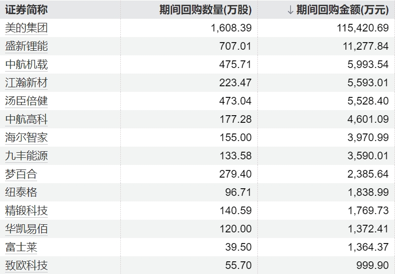Open the 中航高科 stock link
The width and height of the screenshot is (395, 274).
coord(26,119)
